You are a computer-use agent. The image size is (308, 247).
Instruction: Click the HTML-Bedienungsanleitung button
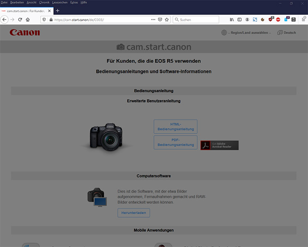[175, 127]
